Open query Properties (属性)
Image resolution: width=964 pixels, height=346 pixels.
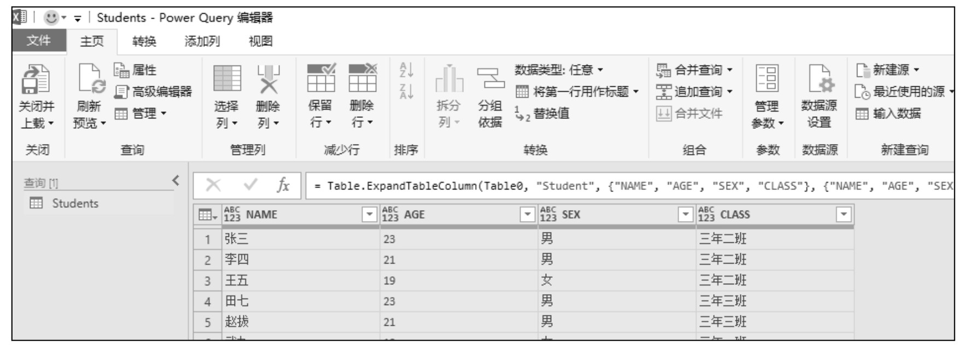tap(135, 70)
